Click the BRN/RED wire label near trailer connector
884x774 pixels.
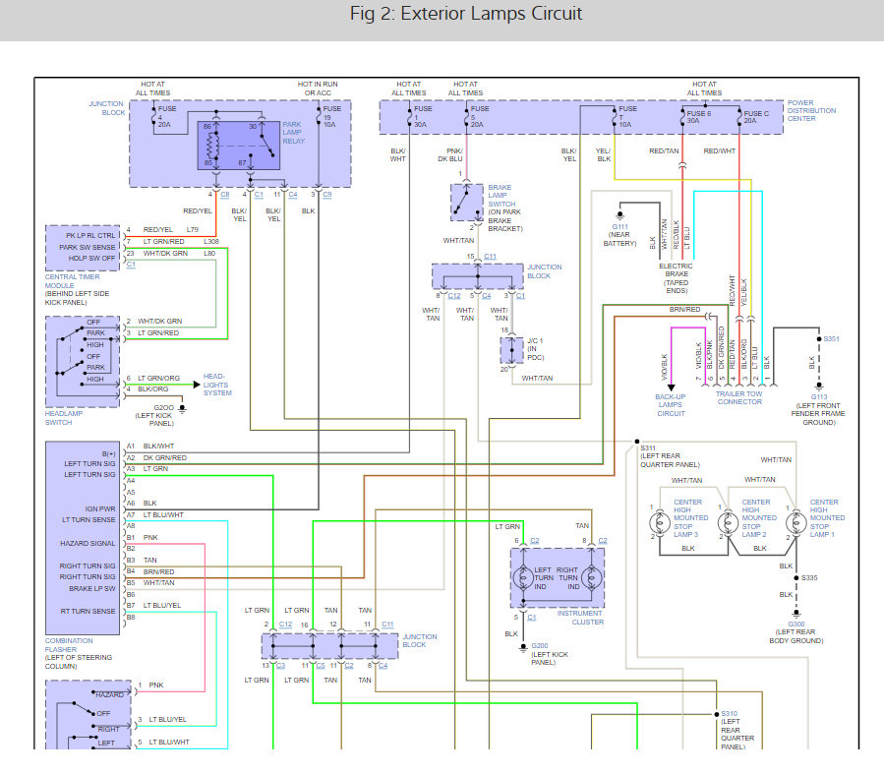tap(684, 310)
